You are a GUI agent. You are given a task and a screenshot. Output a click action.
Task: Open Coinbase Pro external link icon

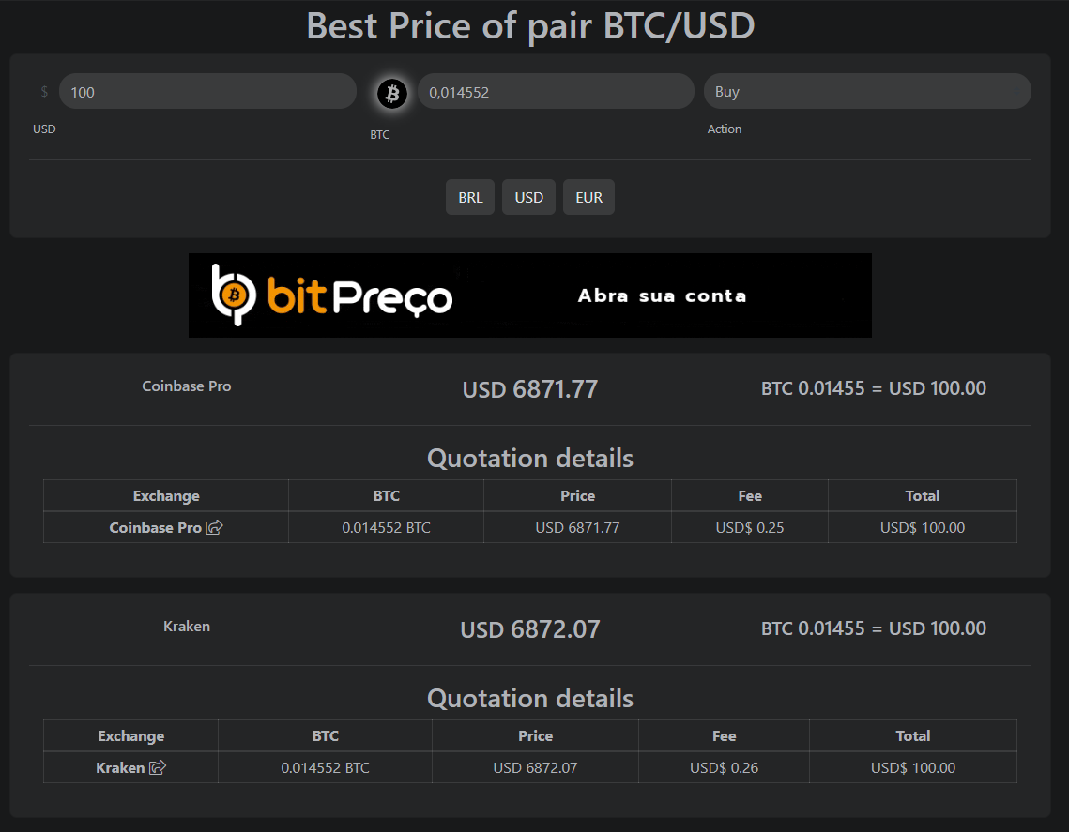(214, 527)
